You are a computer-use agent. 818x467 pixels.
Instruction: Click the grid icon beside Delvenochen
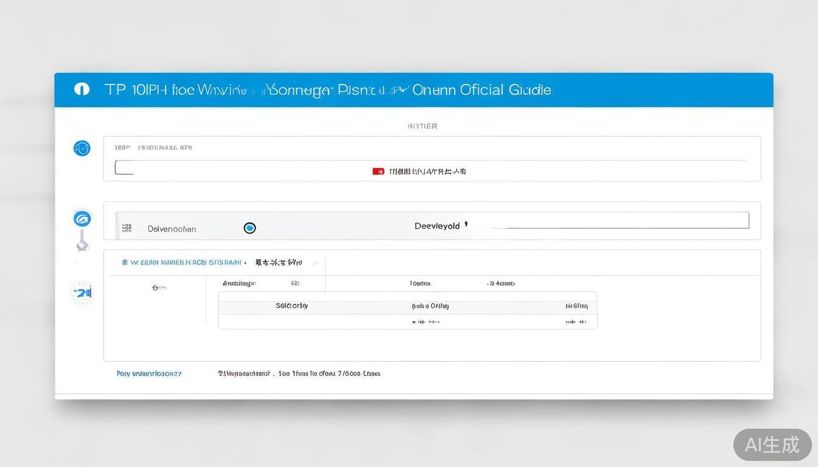click(127, 228)
